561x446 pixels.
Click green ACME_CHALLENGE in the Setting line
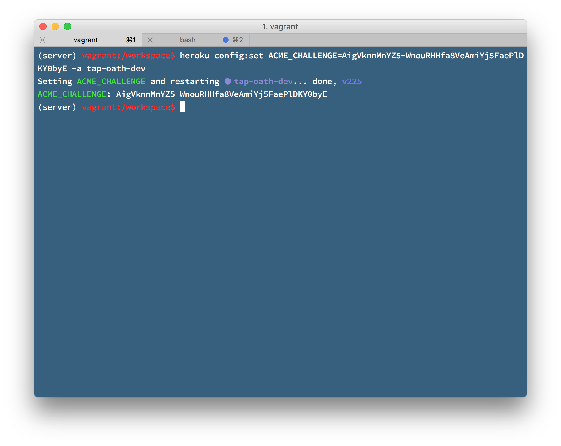(111, 81)
